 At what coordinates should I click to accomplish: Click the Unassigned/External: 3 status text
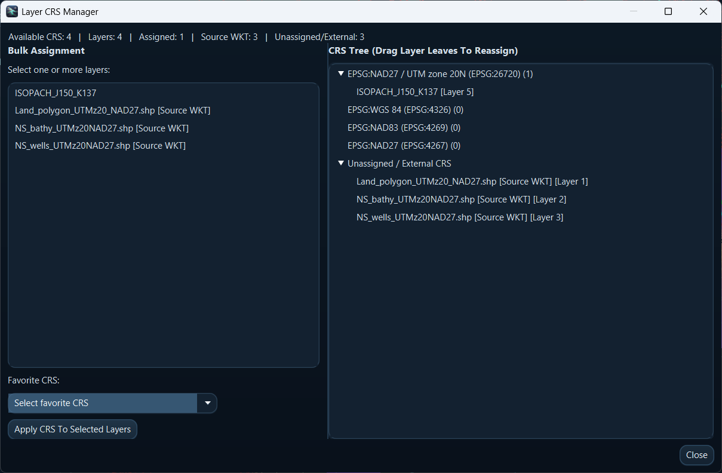[x=319, y=37]
